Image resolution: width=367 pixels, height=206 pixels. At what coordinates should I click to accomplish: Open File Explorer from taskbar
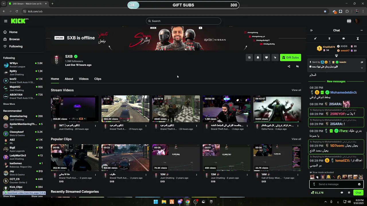(x=164, y=202)
